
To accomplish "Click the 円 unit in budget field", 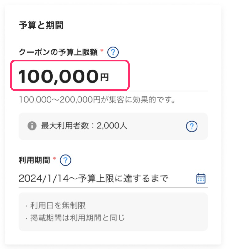I will pyautogui.click(x=104, y=77).
